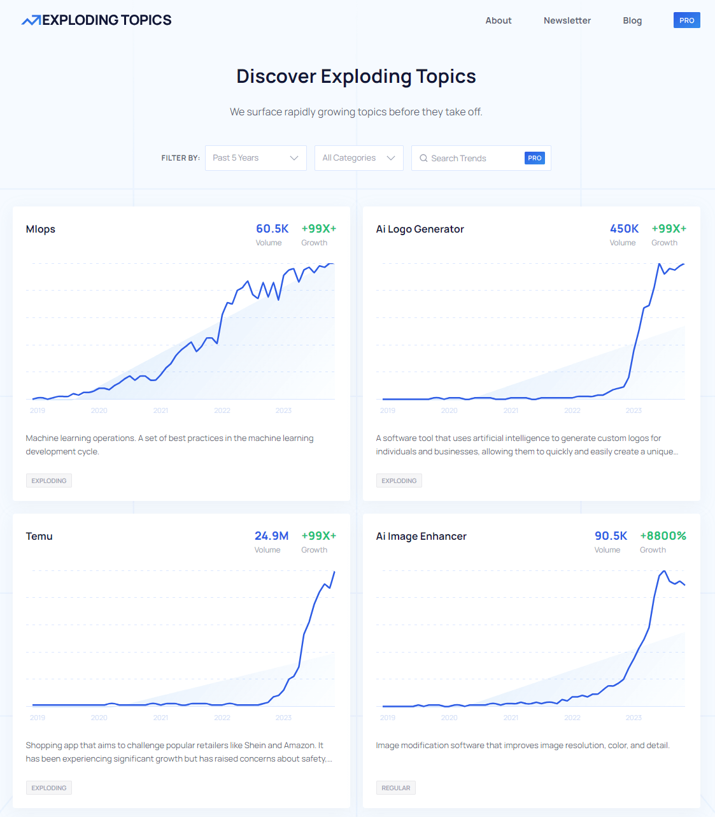This screenshot has width=715, height=817.
Task: Click EXPLODING tag on Mlops card
Action: pos(49,481)
